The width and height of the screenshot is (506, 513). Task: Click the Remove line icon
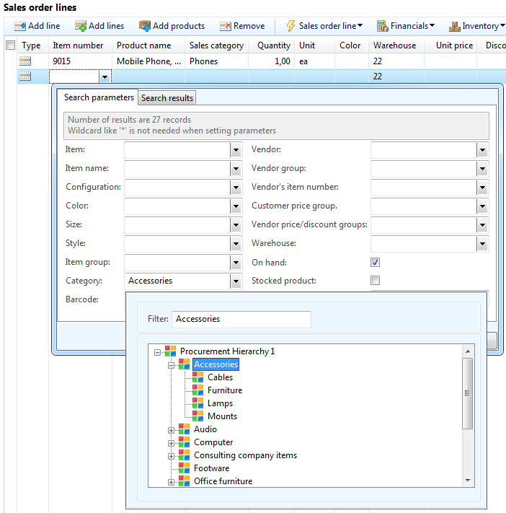225,26
